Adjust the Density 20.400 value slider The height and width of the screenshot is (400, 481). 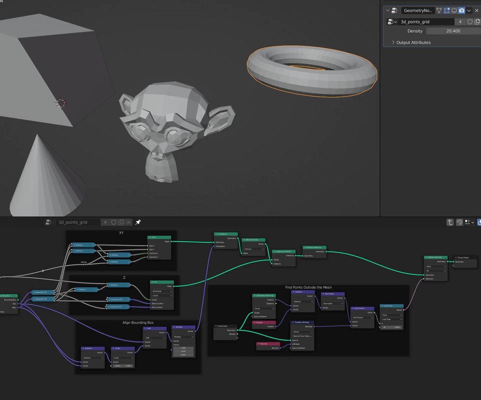pyautogui.click(x=453, y=31)
